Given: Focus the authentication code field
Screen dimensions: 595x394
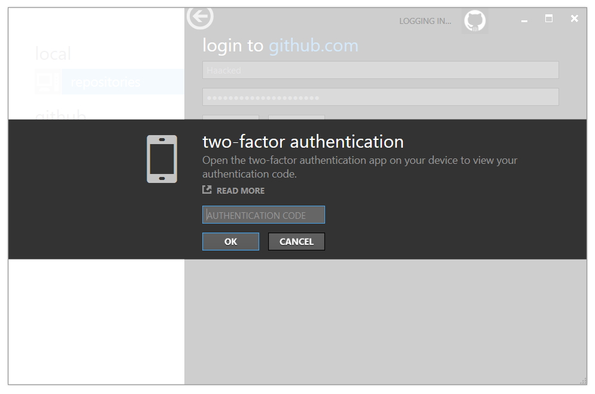Looking at the screenshot, I should (x=263, y=215).
